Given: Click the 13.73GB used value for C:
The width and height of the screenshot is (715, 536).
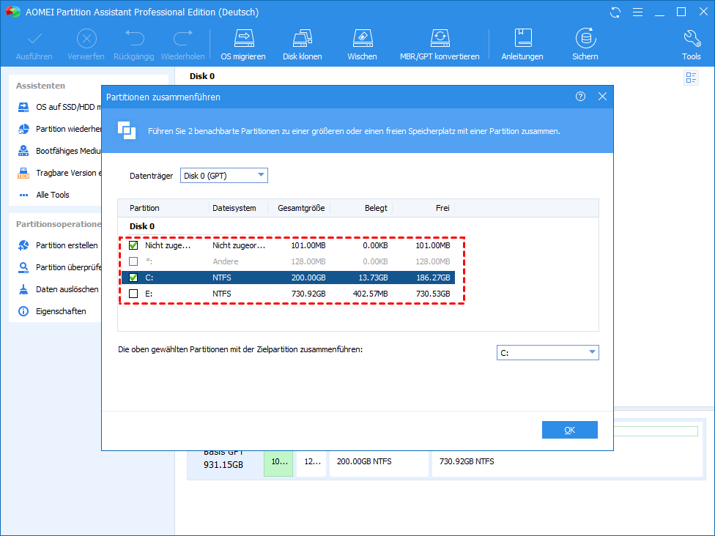Looking at the screenshot, I should click(373, 278).
